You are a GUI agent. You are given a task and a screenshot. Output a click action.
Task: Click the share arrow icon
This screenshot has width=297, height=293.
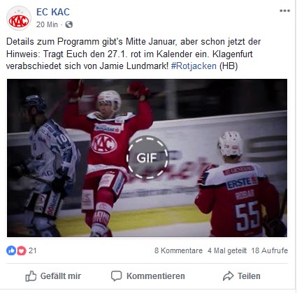[228, 276]
